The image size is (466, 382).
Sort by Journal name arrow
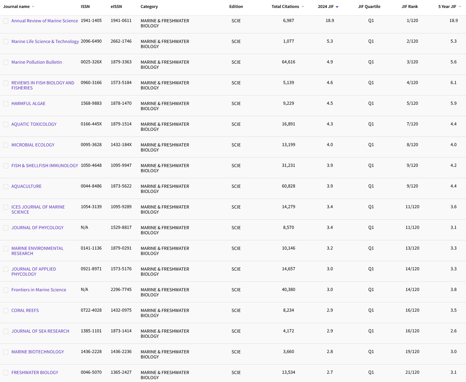(33, 7)
